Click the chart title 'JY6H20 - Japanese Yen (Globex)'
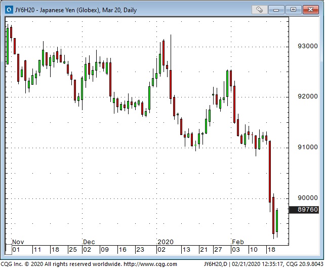This screenshot has width=325, height=268. coord(57,10)
